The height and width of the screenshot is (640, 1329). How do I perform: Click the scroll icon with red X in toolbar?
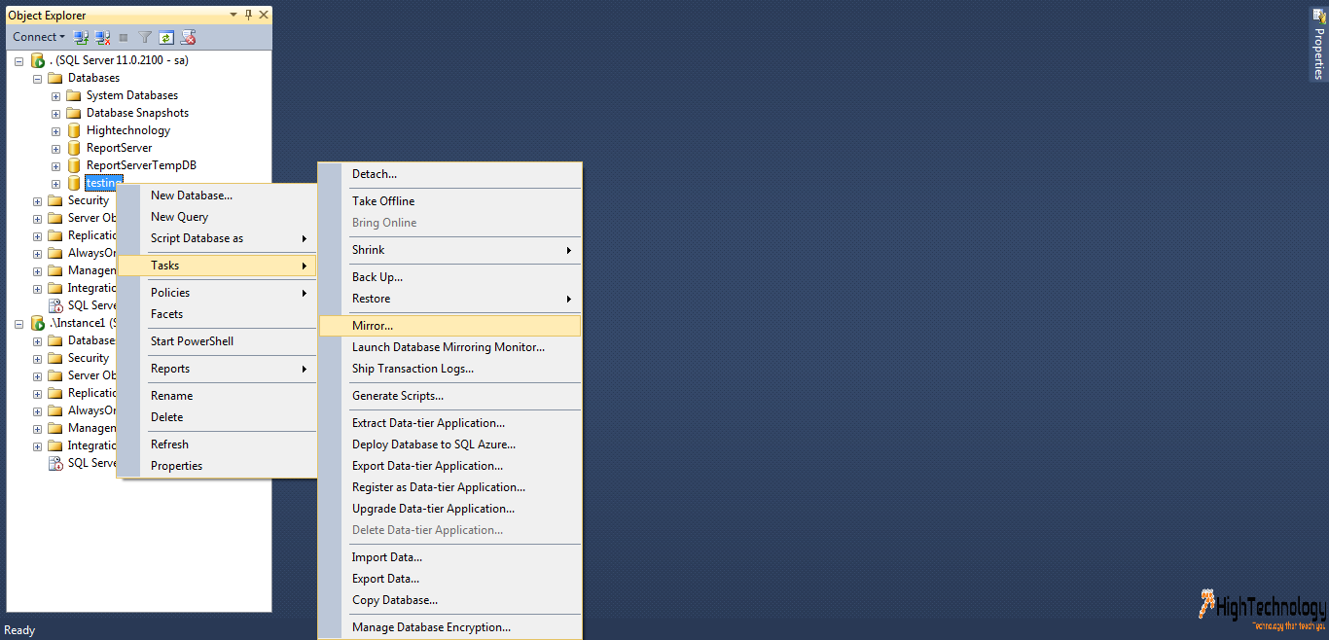[x=189, y=37]
